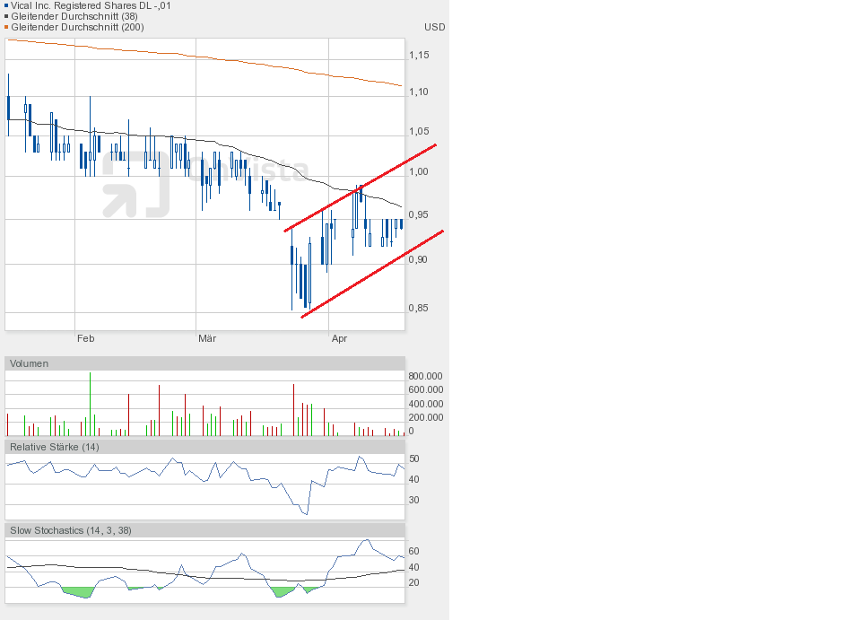Click the Relative Stärke (14) panel header
The width and height of the screenshot is (861, 620).
[x=204, y=447]
